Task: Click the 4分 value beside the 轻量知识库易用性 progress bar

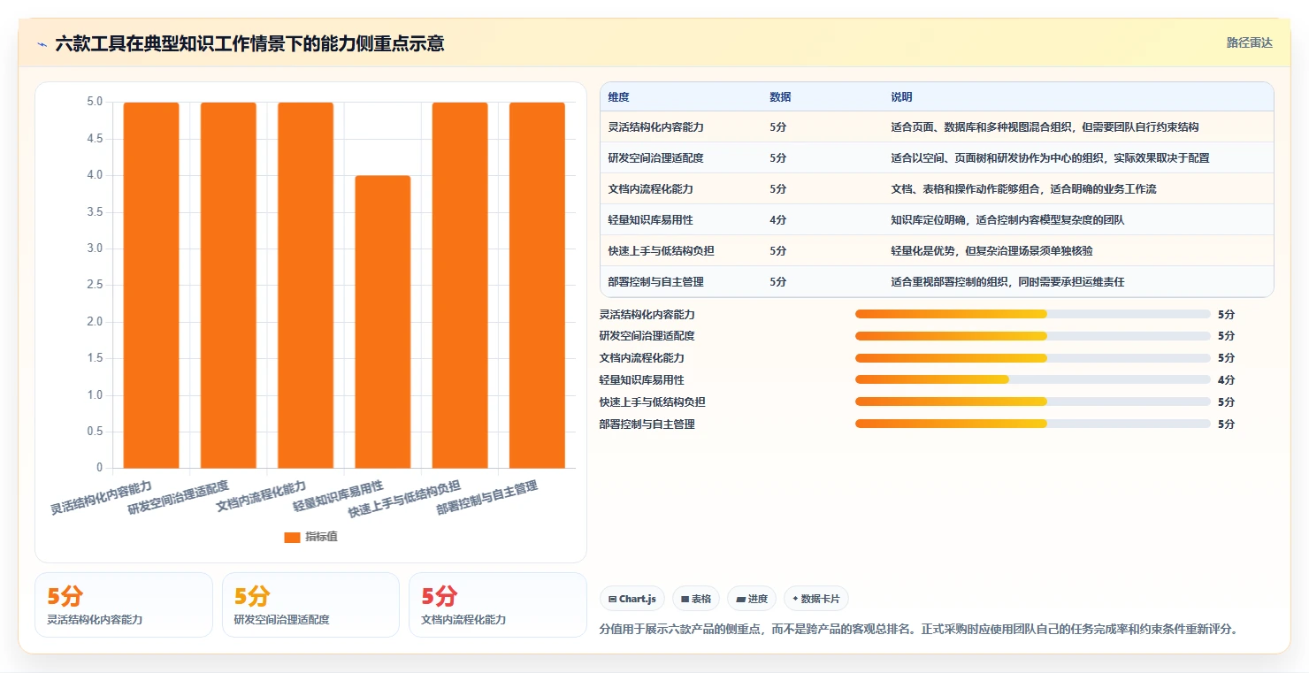Action: 1226,380
